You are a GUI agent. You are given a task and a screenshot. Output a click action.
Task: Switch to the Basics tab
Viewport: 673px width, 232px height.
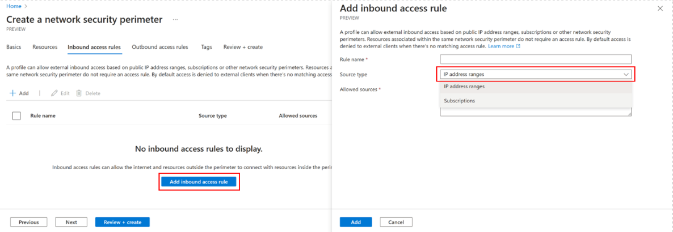[x=14, y=47]
